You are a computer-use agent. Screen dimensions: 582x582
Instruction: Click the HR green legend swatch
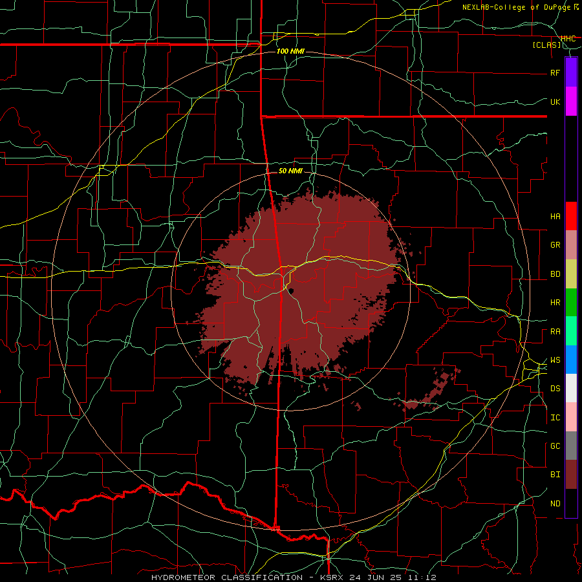pyautogui.click(x=571, y=302)
